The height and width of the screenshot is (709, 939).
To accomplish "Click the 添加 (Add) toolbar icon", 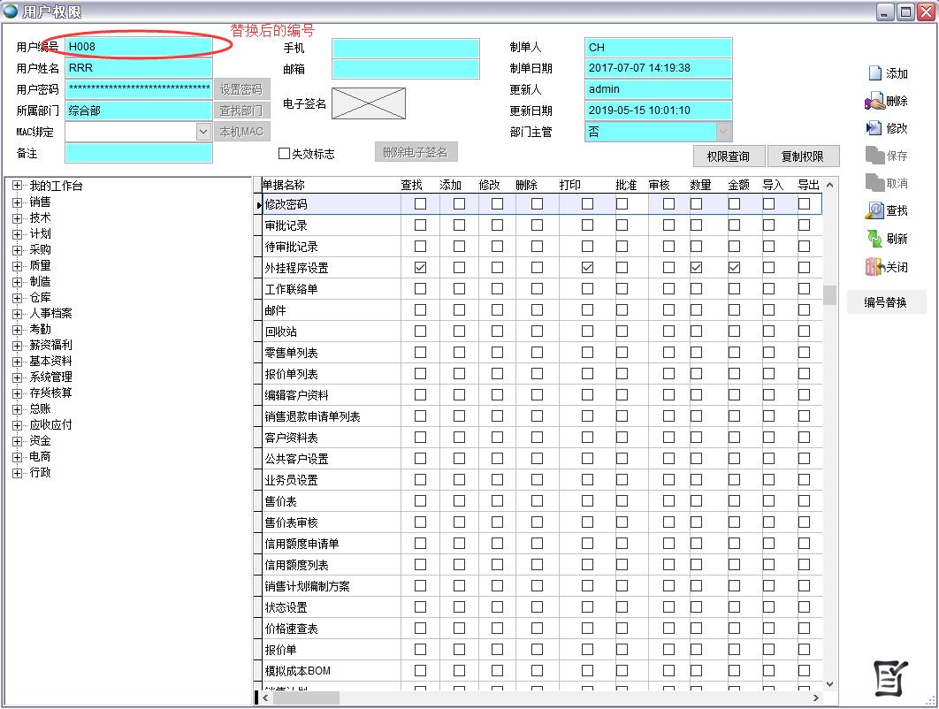I will pos(874,73).
